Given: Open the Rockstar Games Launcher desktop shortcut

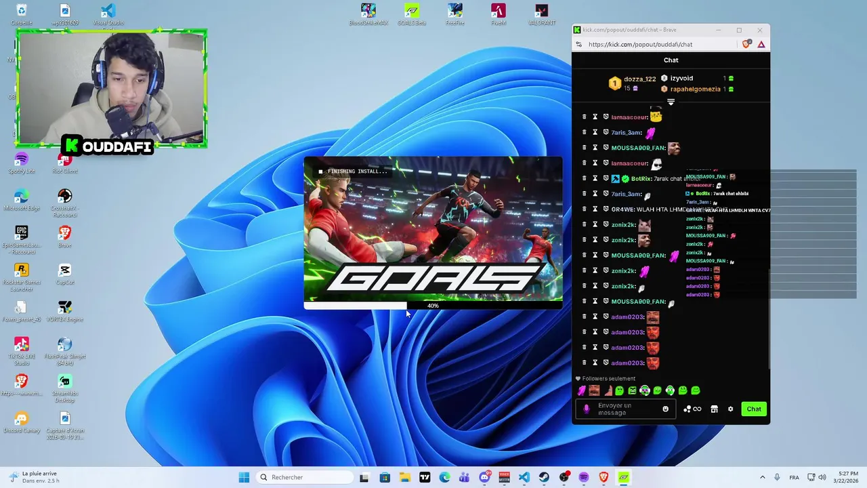Looking at the screenshot, I should [x=22, y=277].
